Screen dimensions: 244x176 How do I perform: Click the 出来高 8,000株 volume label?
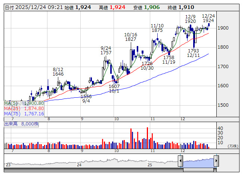tap(21, 123)
